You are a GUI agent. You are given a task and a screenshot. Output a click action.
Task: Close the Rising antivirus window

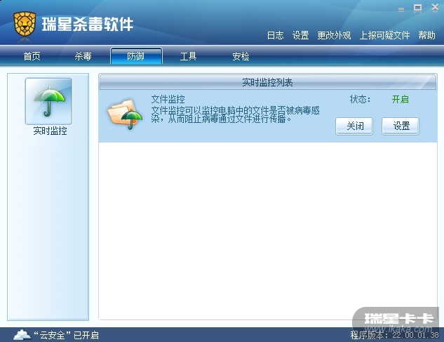click(435, 7)
